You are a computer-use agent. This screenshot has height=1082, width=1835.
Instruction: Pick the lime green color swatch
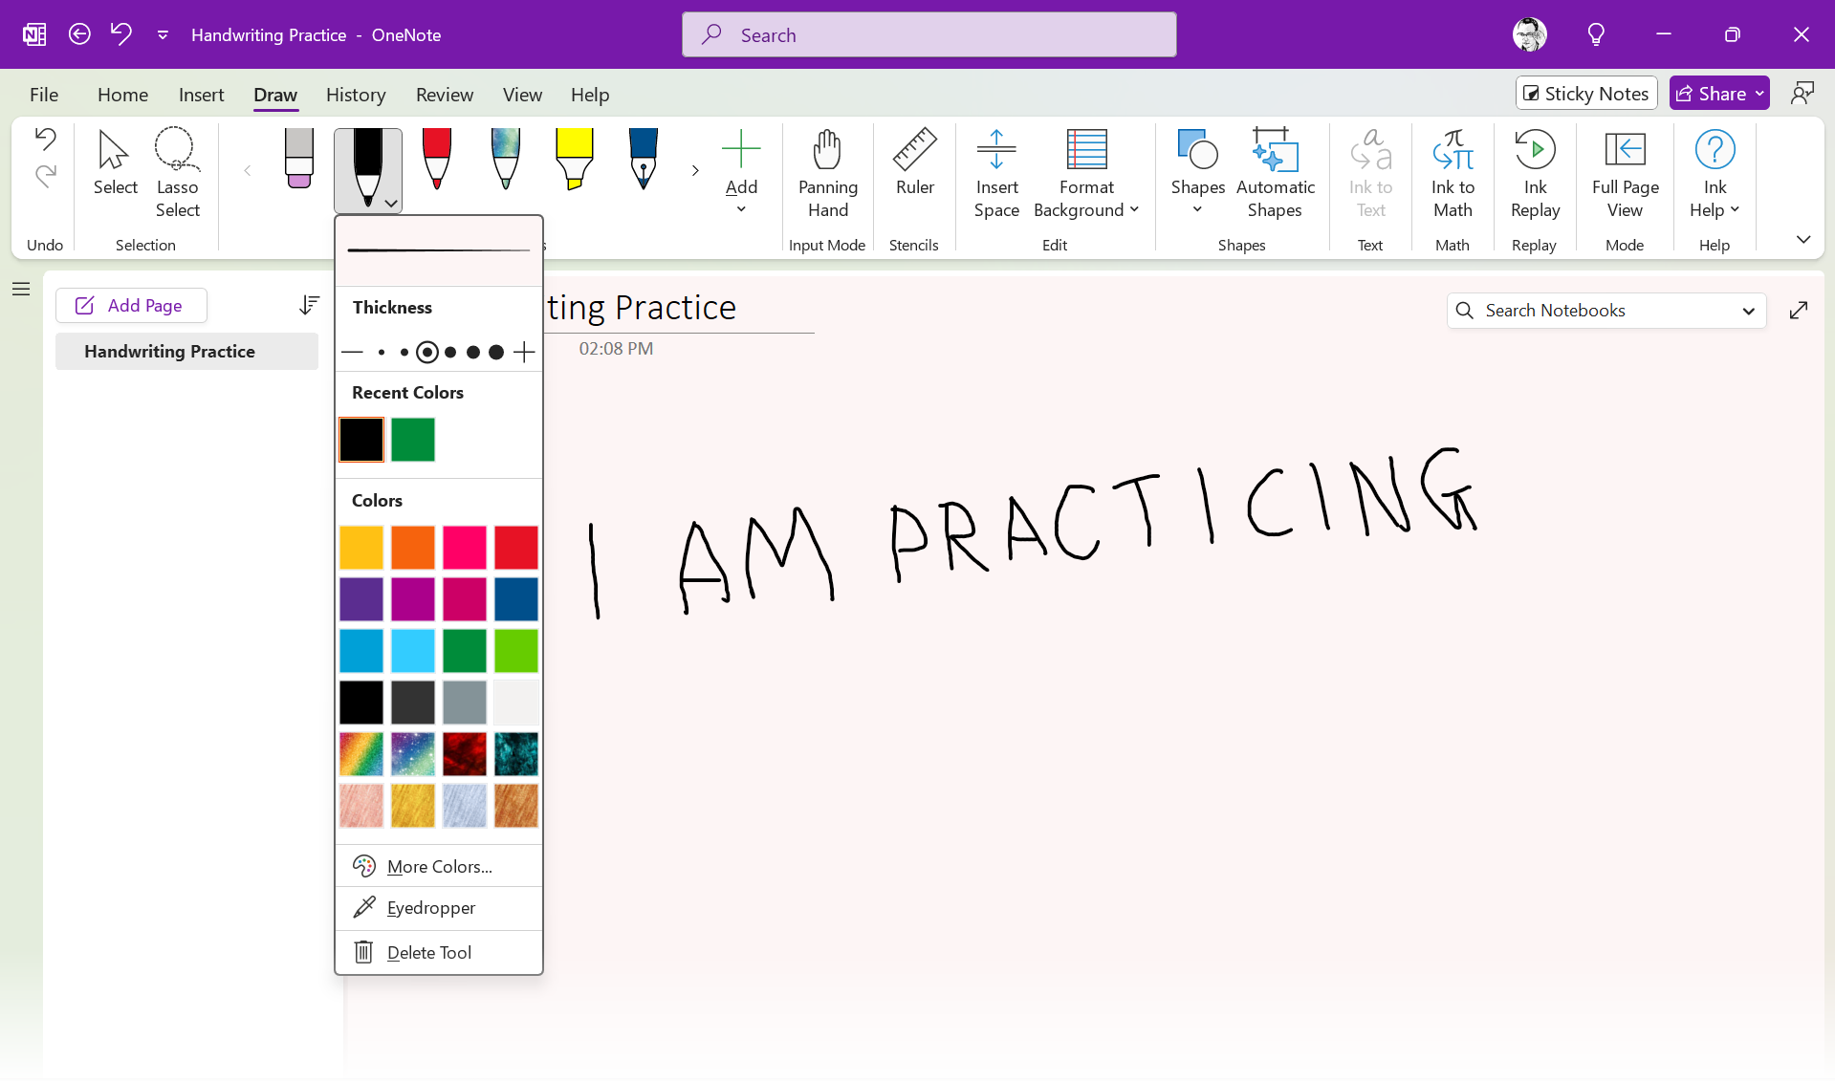pyautogui.click(x=516, y=651)
